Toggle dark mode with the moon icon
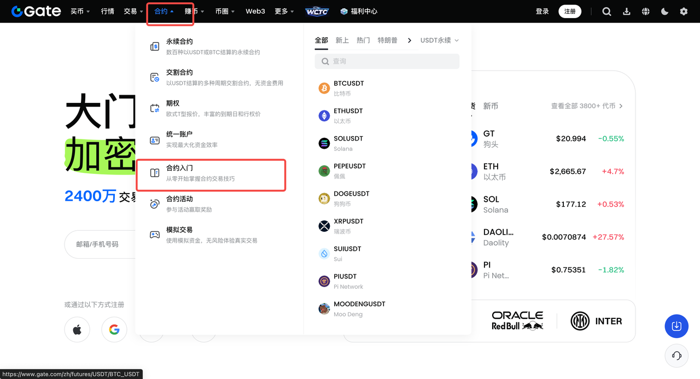The image size is (700, 379). pyautogui.click(x=664, y=11)
